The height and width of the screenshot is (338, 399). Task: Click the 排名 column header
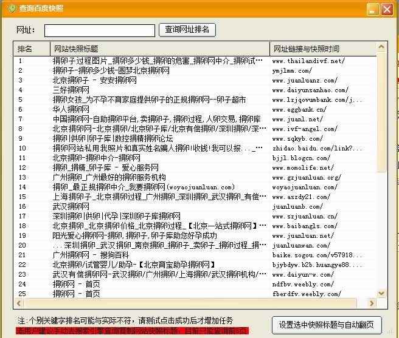[32, 49]
